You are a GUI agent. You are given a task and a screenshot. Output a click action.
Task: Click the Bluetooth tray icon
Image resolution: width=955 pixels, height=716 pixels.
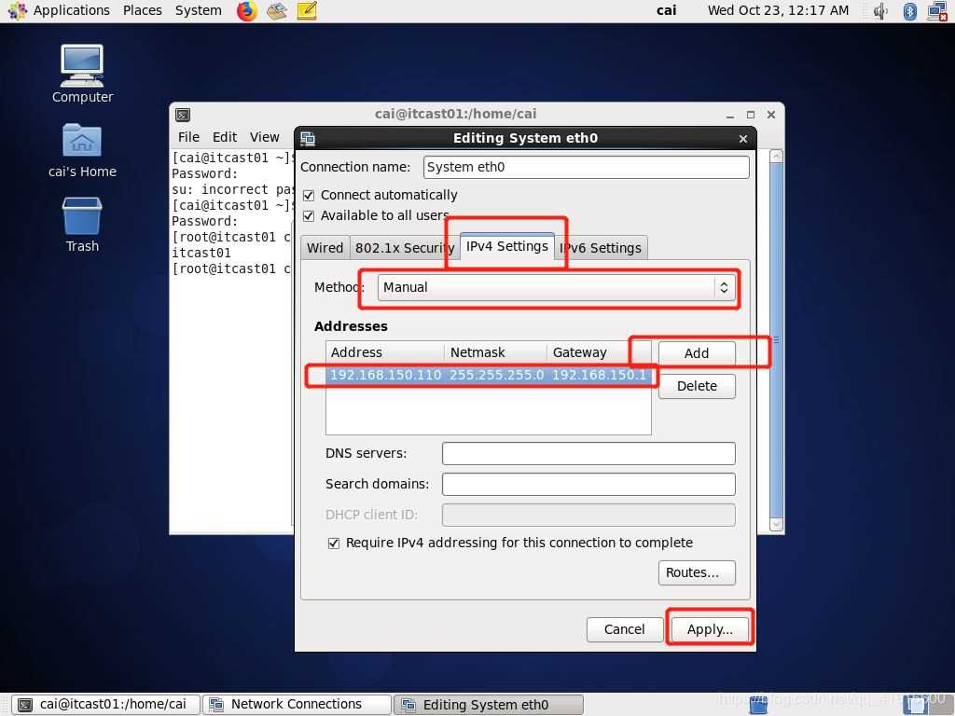(x=910, y=10)
